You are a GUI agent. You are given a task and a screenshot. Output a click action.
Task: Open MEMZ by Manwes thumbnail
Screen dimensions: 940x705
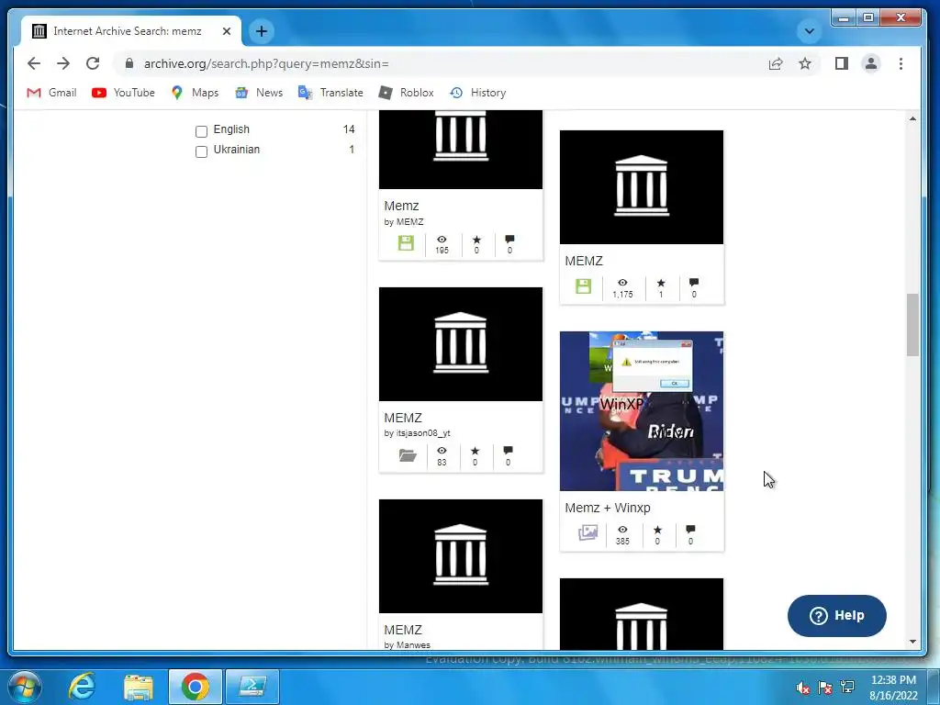[461, 556]
